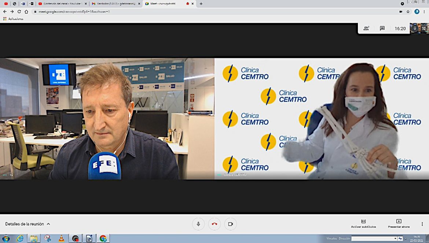The width and height of the screenshot is (429, 243).
Task: Mute the microphone in the Meet call
Action: 198,224
